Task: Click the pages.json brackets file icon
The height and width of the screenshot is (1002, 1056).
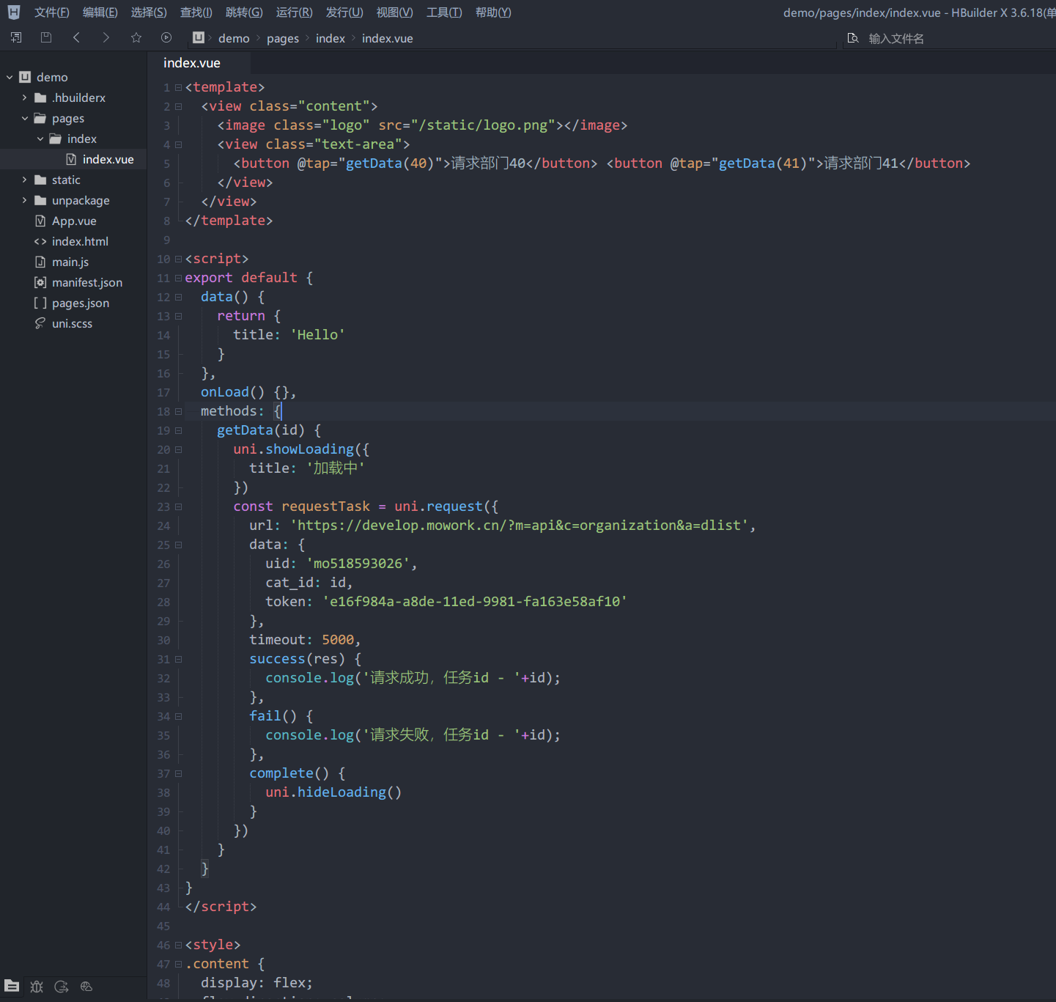Action: (x=40, y=303)
